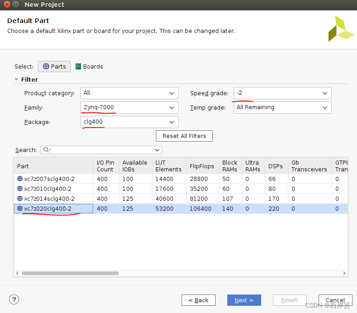Sort by LUT Elements column header
Image resolution: width=357 pixels, height=313 pixels.
pos(169,166)
